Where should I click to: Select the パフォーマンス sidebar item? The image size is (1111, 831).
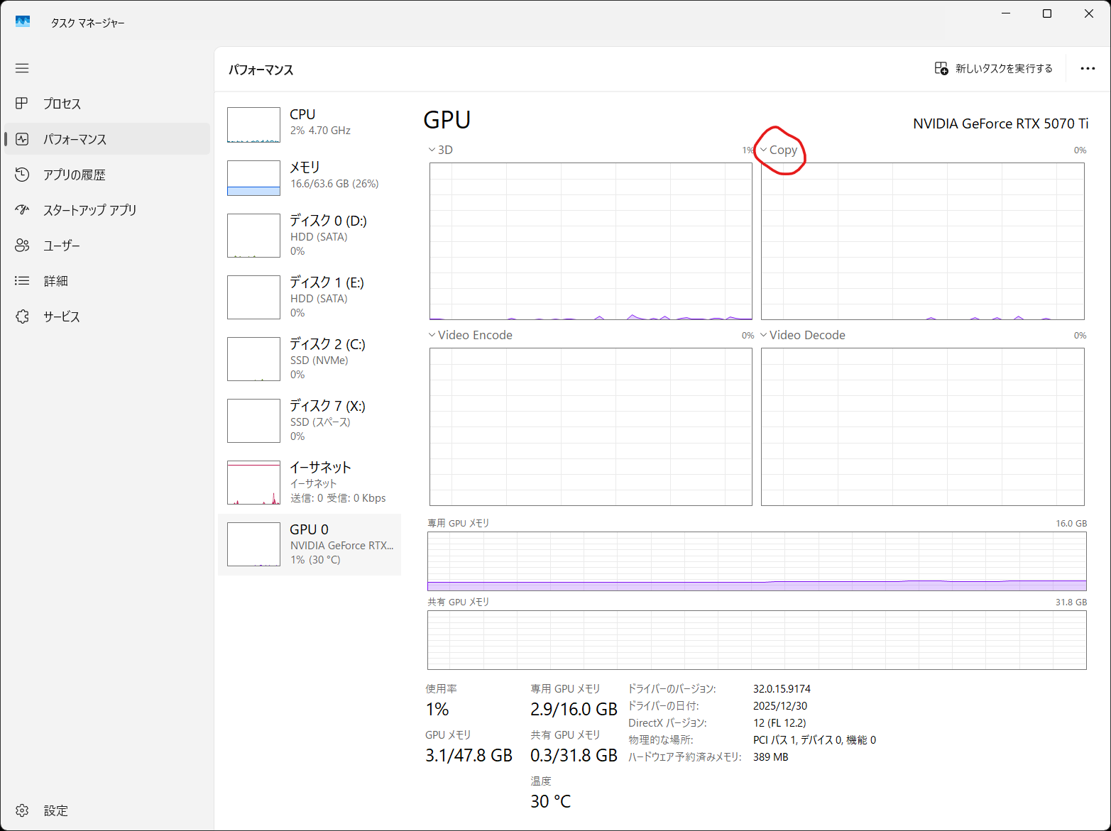(x=107, y=139)
